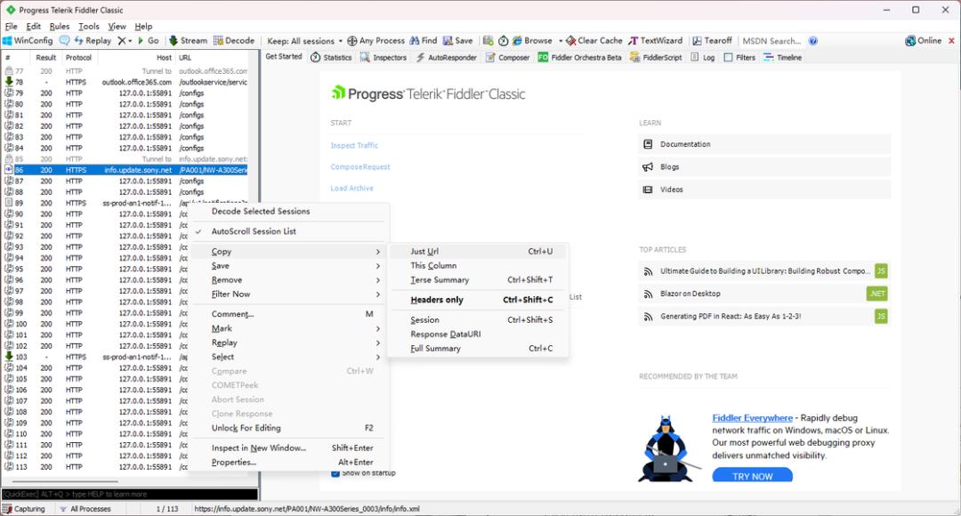
Task: Open the Blogs learn item
Action: [x=764, y=166]
